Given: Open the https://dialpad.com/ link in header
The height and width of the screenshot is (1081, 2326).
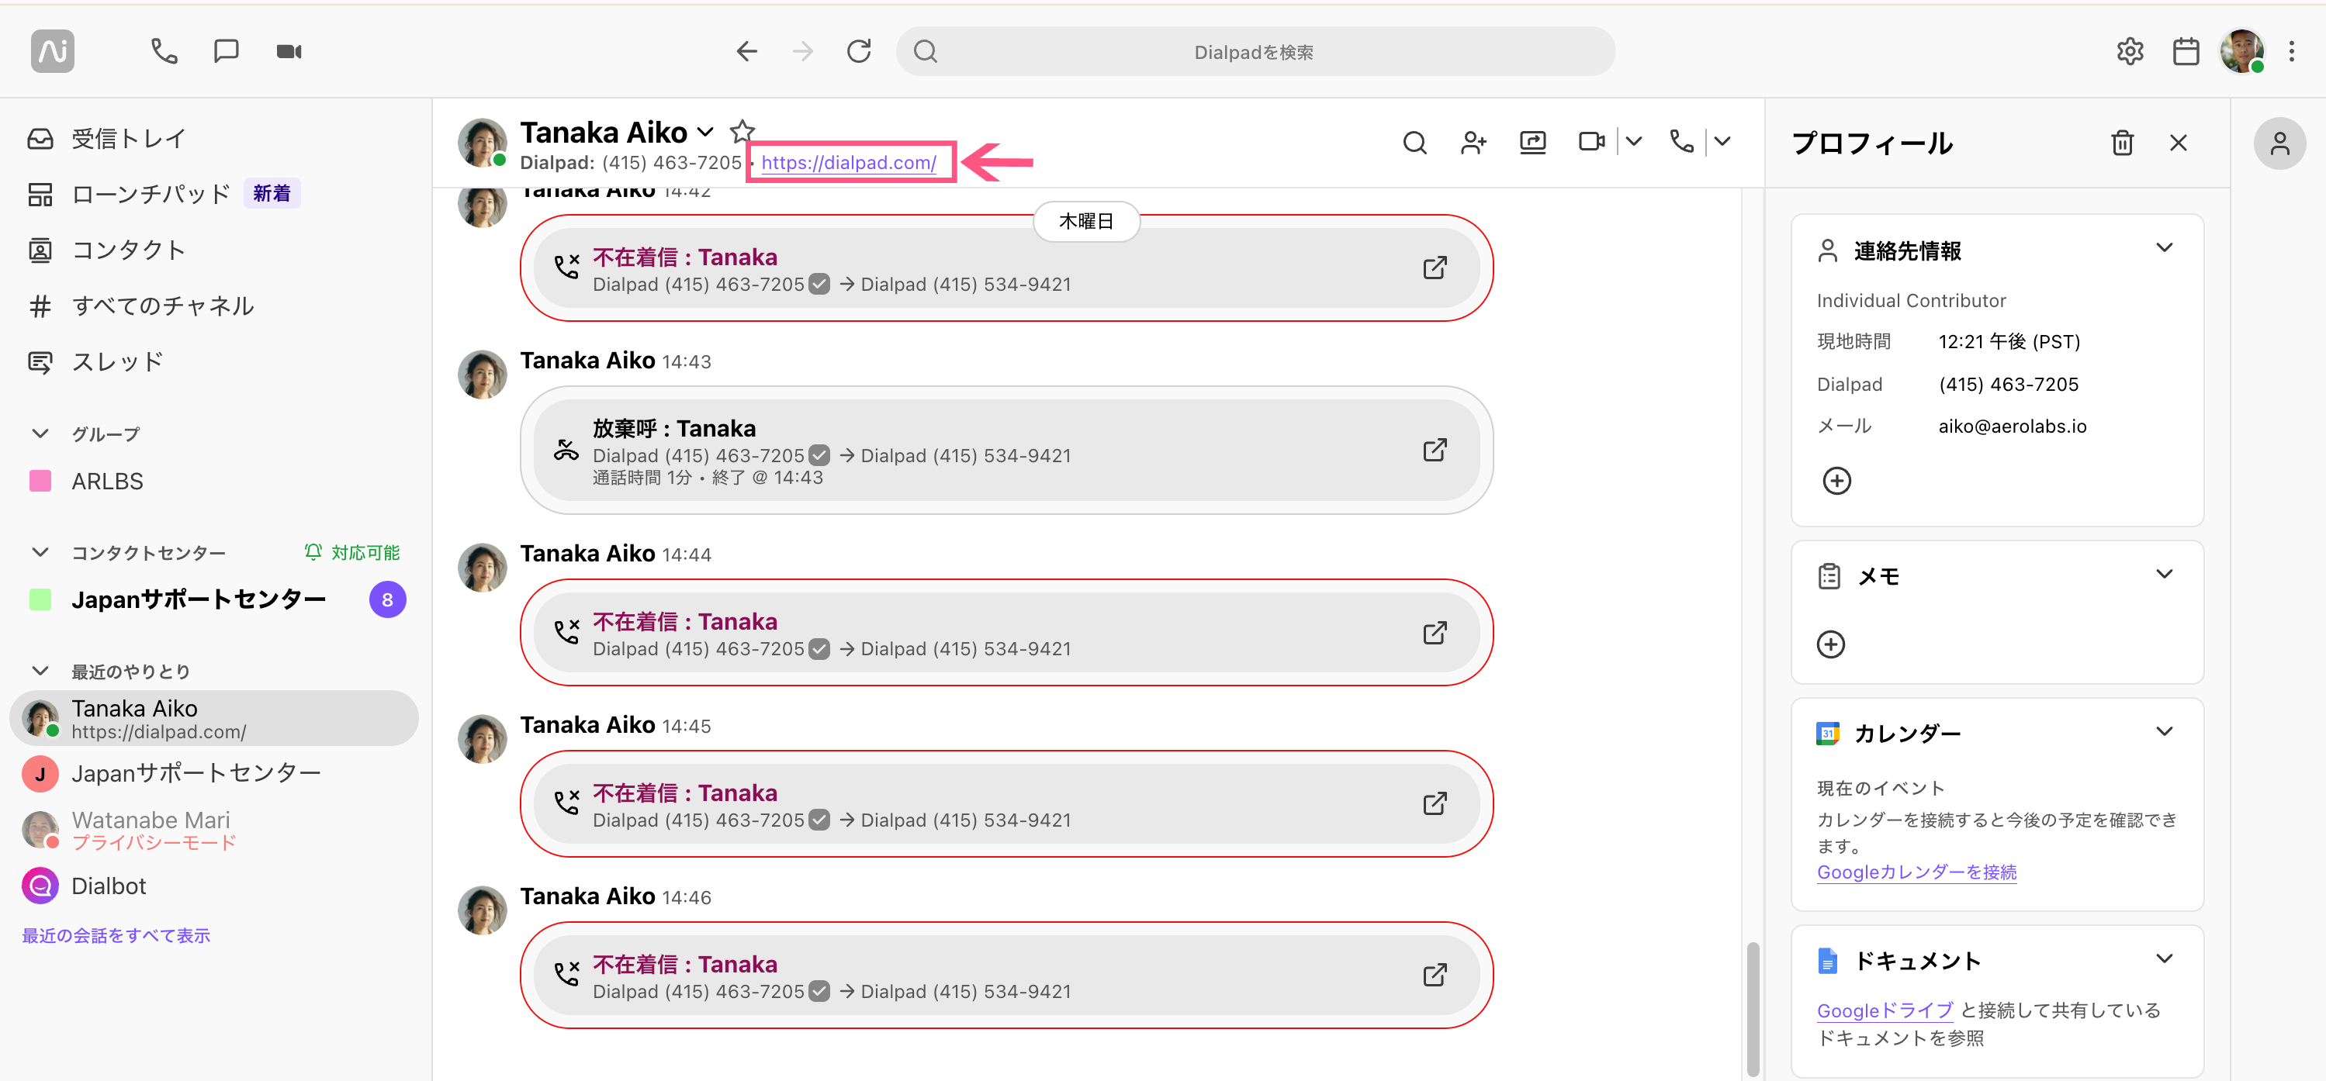Looking at the screenshot, I should pyautogui.click(x=849, y=162).
